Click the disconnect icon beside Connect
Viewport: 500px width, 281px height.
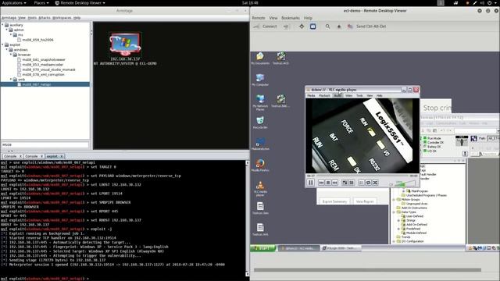[286, 27]
